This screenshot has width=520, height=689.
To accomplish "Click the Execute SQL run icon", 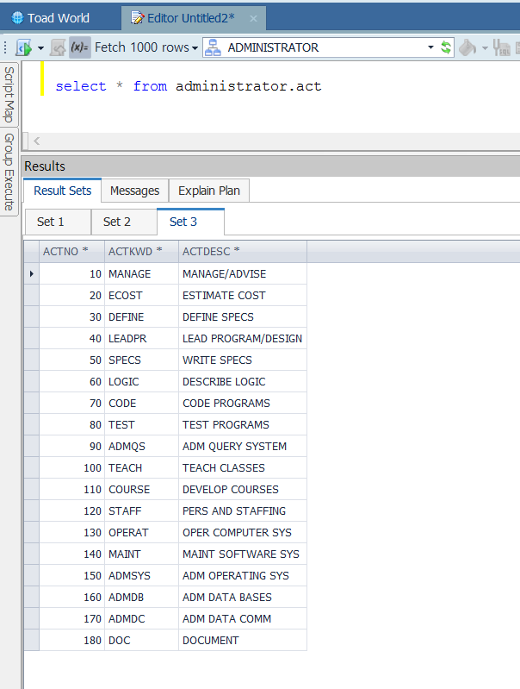I will tap(24, 47).
